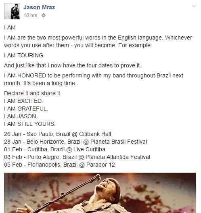Click the 'Declare it and share it.' text
Image resolution: width=201 pixels, height=213 pixels.
pos(33,93)
